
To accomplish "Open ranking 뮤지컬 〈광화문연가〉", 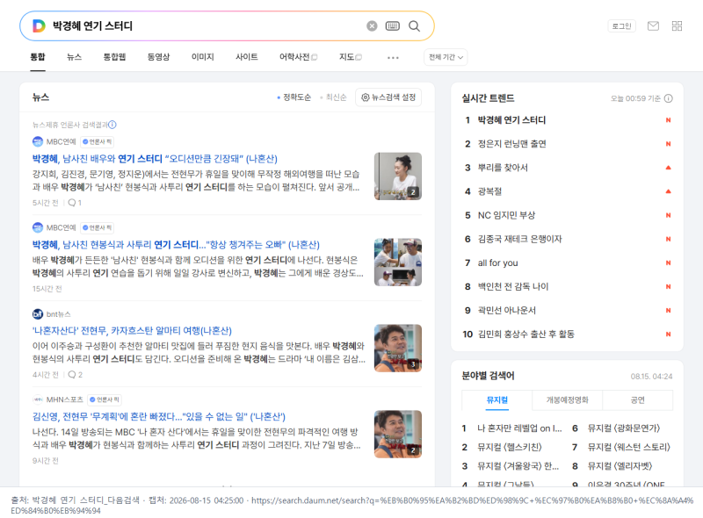I will [x=624, y=428].
